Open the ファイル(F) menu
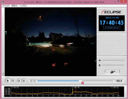This screenshot has height=99, width=128. (6, 6)
